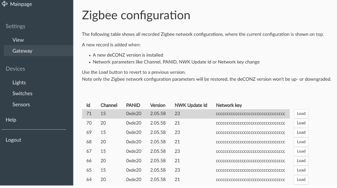
Task: Load configuration with Id 66
Action: tap(301, 161)
